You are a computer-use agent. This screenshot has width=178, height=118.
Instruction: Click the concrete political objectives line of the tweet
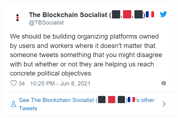click(x=51, y=74)
